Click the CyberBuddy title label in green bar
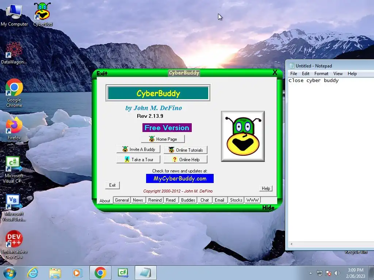The image size is (374, 280). coord(184,73)
